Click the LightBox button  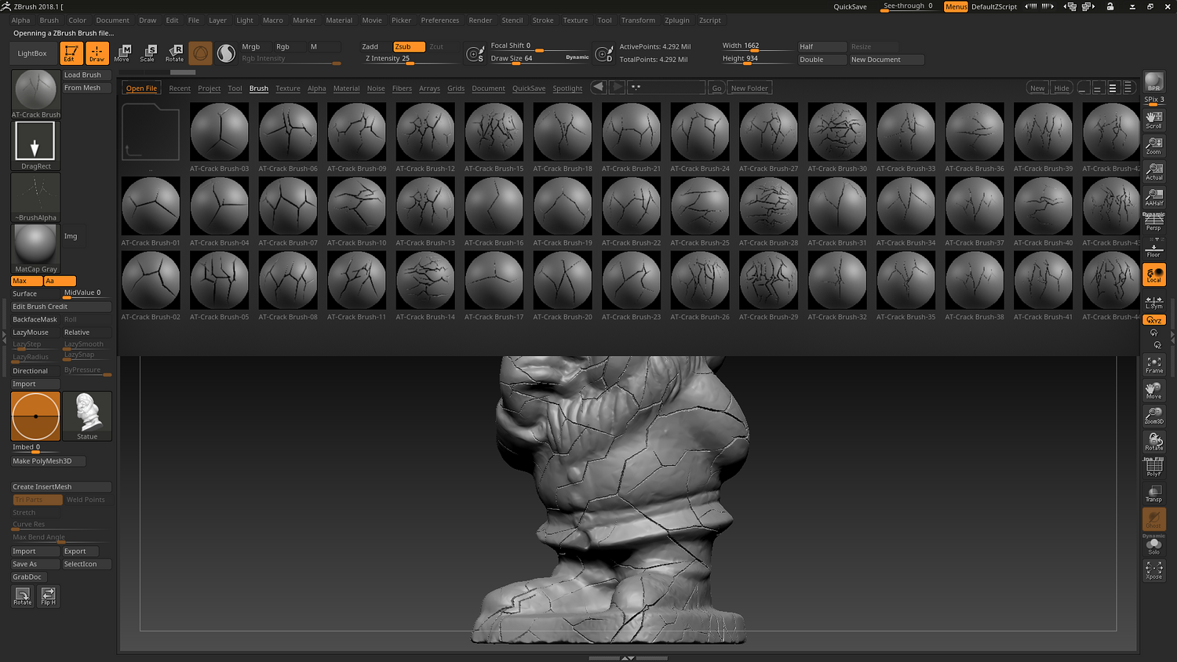[x=32, y=53]
